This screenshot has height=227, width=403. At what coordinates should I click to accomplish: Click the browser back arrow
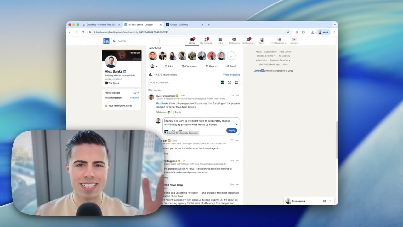pos(70,32)
